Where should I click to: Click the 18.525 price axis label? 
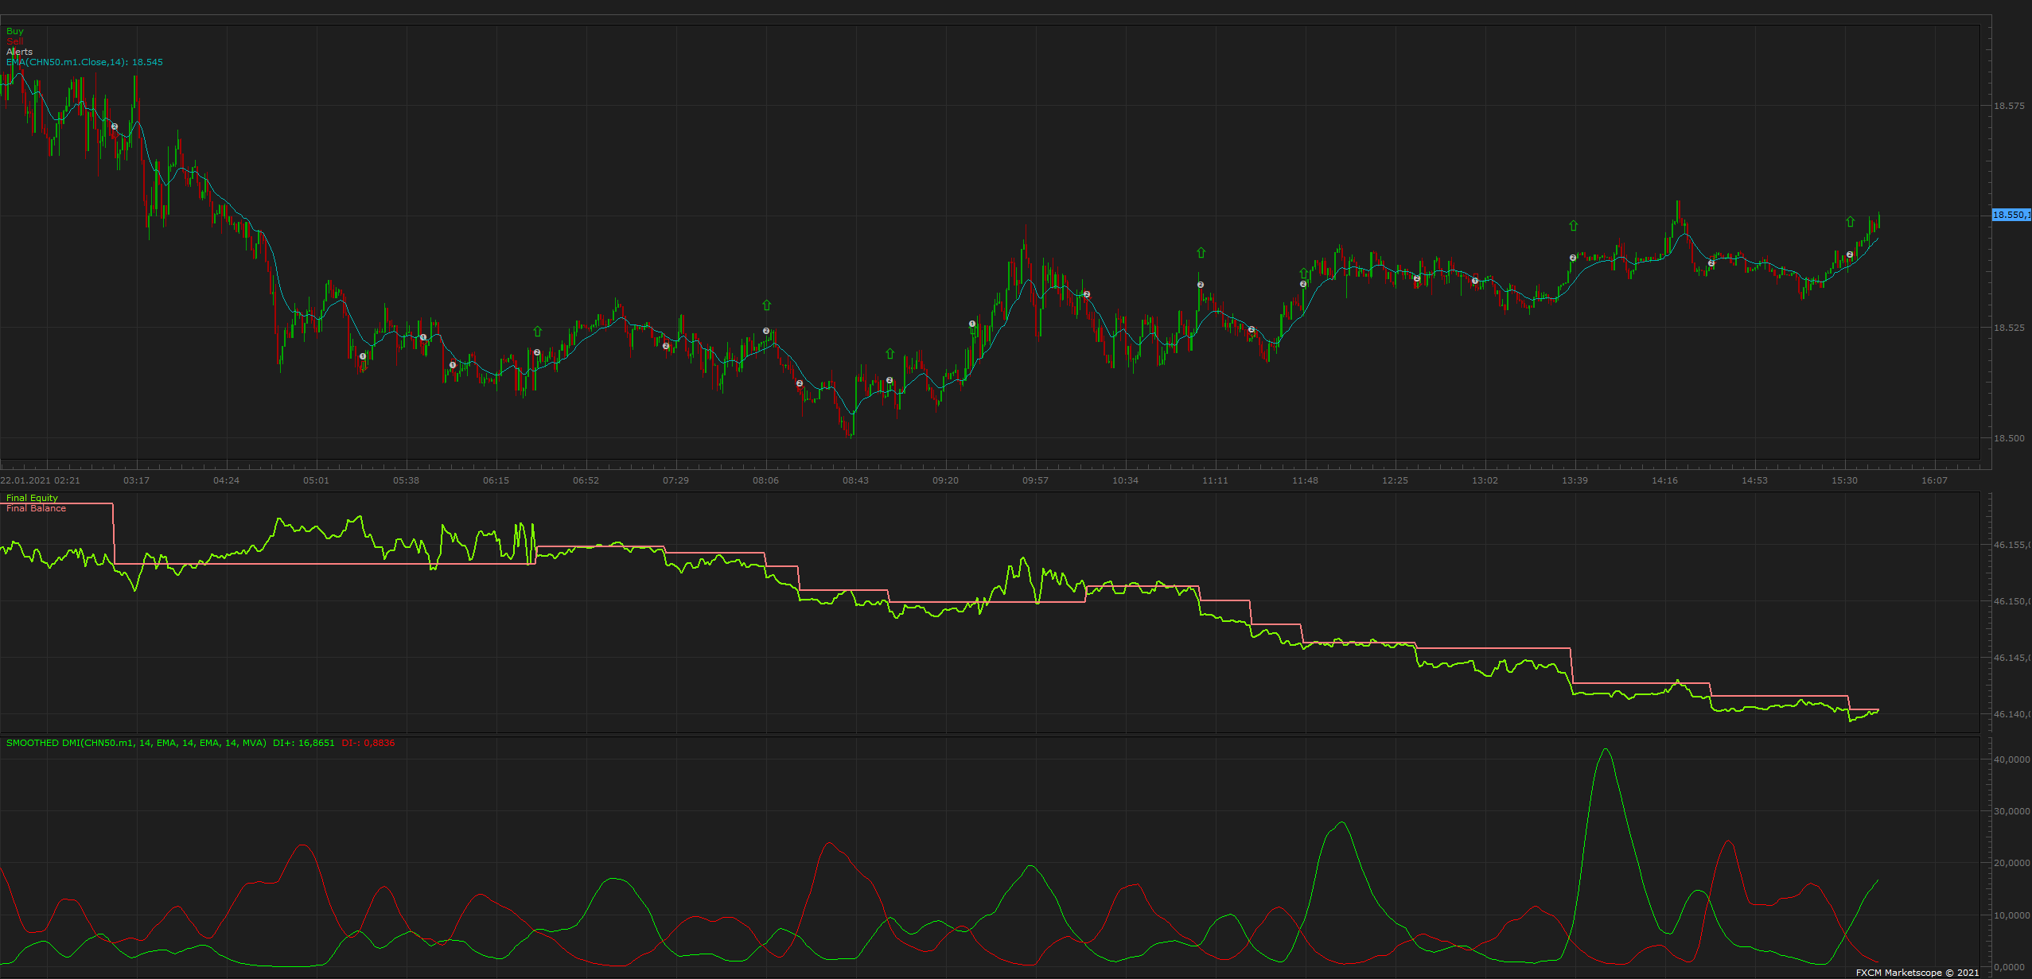2009,328
